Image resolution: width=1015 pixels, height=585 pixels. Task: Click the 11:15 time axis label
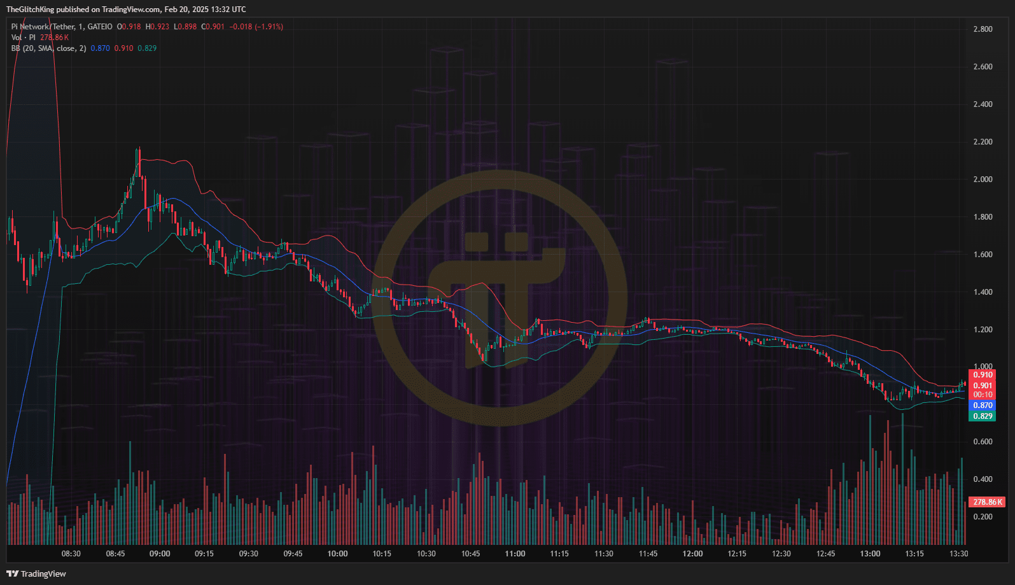click(559, 554)
